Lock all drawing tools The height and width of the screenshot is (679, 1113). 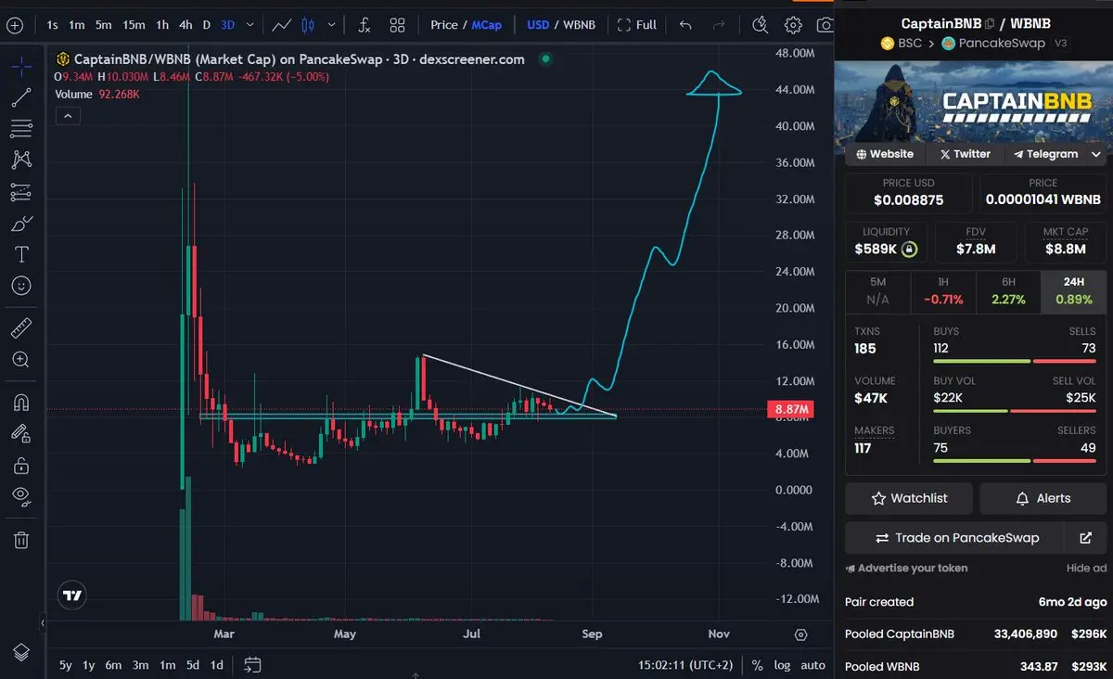(x=21, y=465)
